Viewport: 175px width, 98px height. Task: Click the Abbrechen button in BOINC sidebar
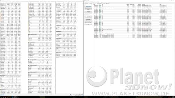(x=88, y=11)
